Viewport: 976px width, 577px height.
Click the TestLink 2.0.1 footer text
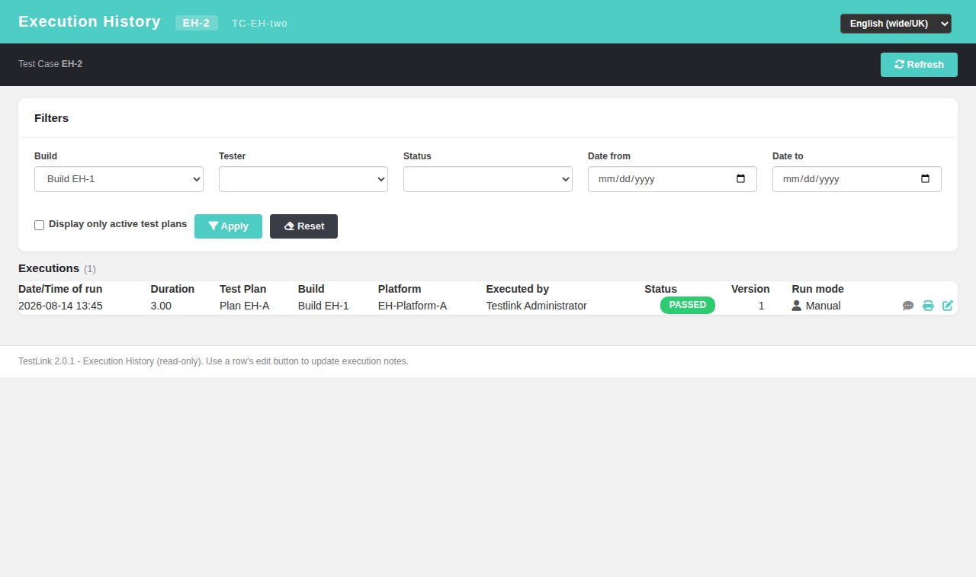(x=213, y=361)
